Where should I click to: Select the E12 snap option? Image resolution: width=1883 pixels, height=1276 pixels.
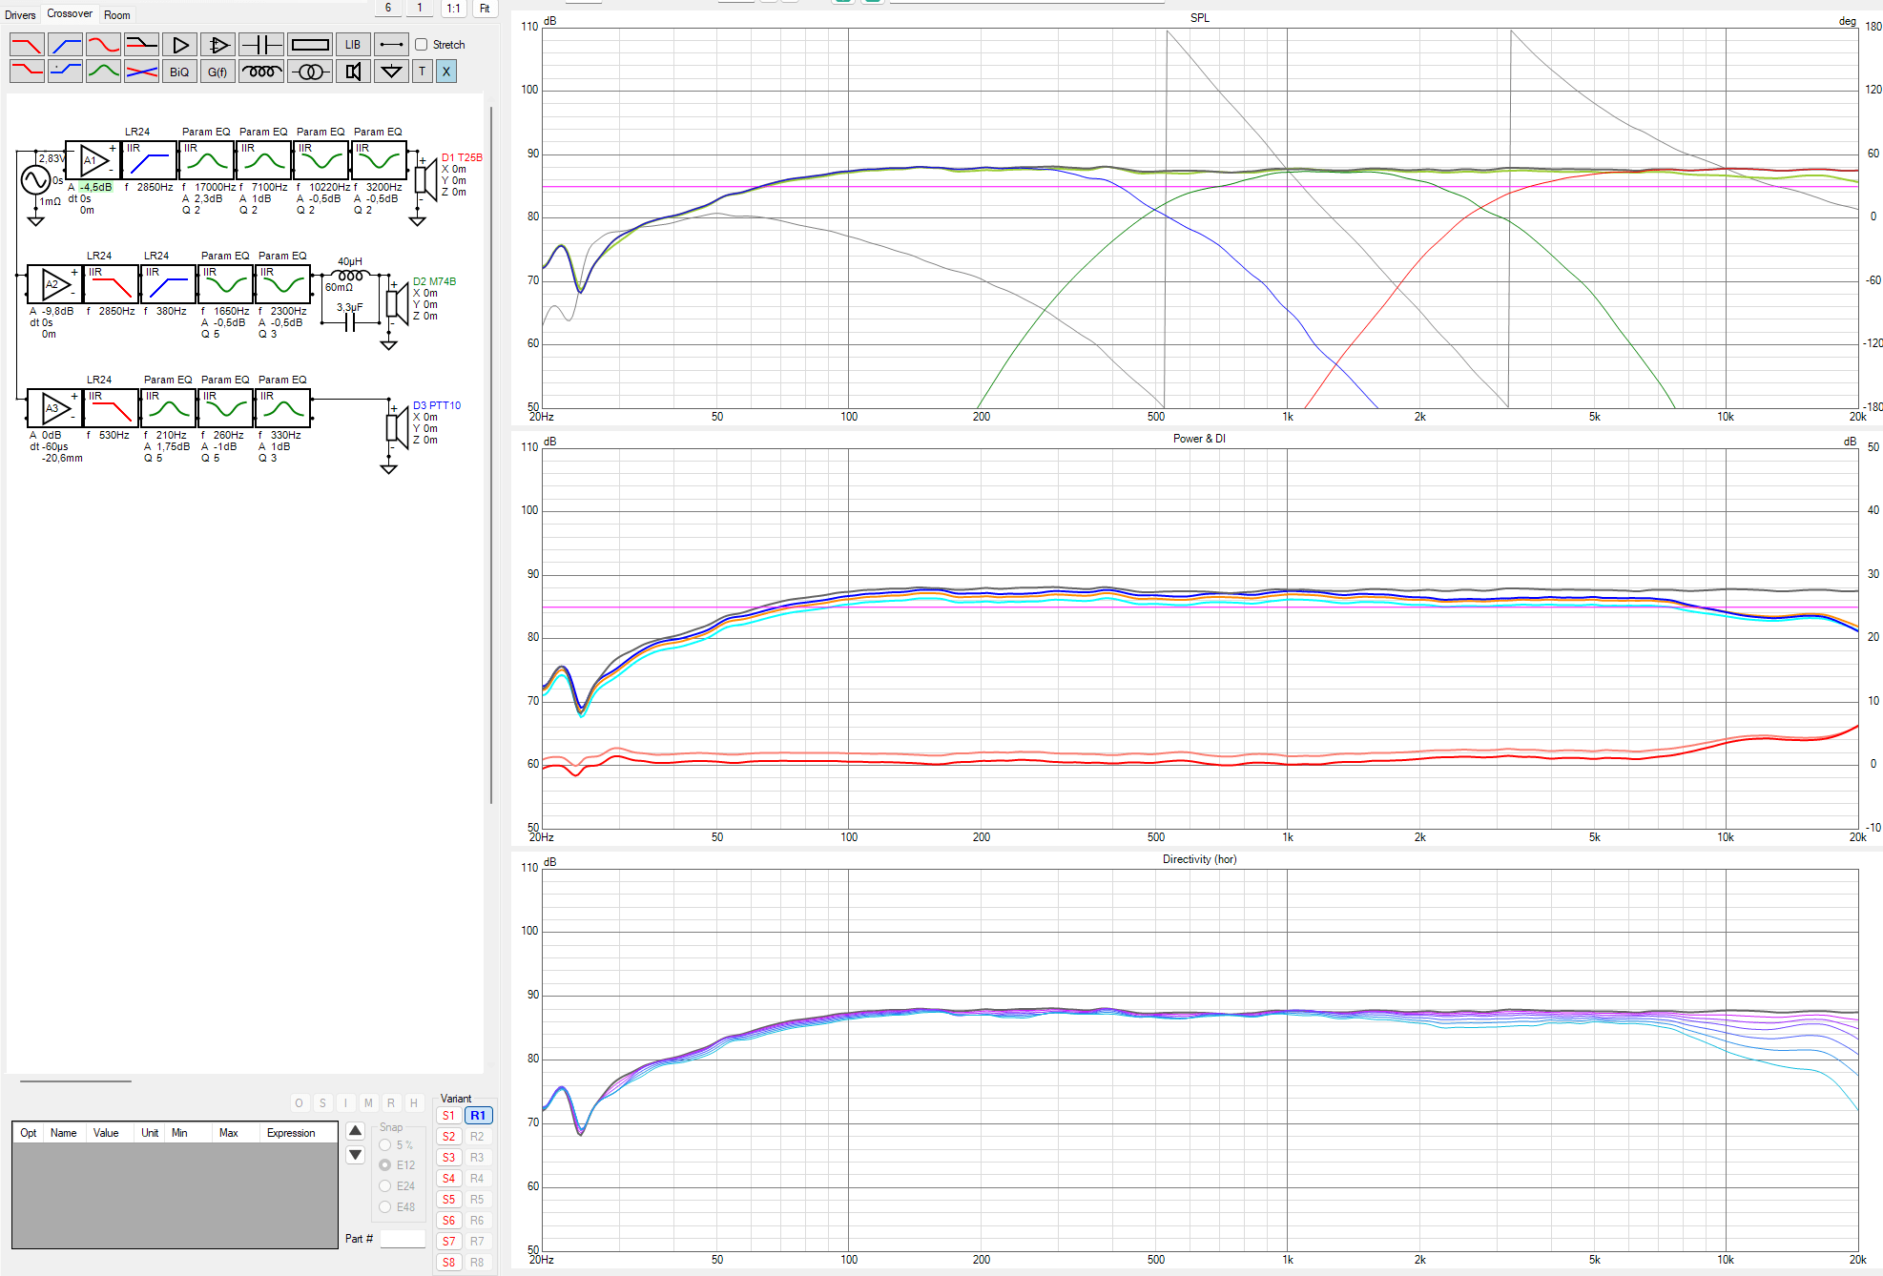click(385, 1165)
